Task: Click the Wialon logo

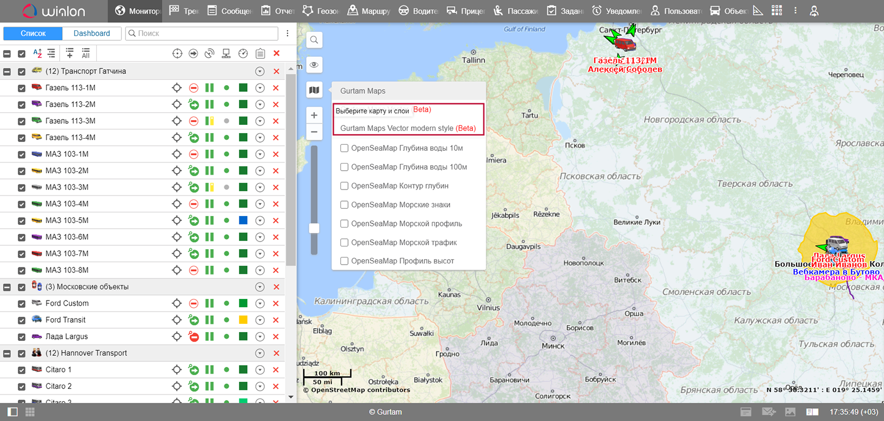Action: [x=54, y=10]
